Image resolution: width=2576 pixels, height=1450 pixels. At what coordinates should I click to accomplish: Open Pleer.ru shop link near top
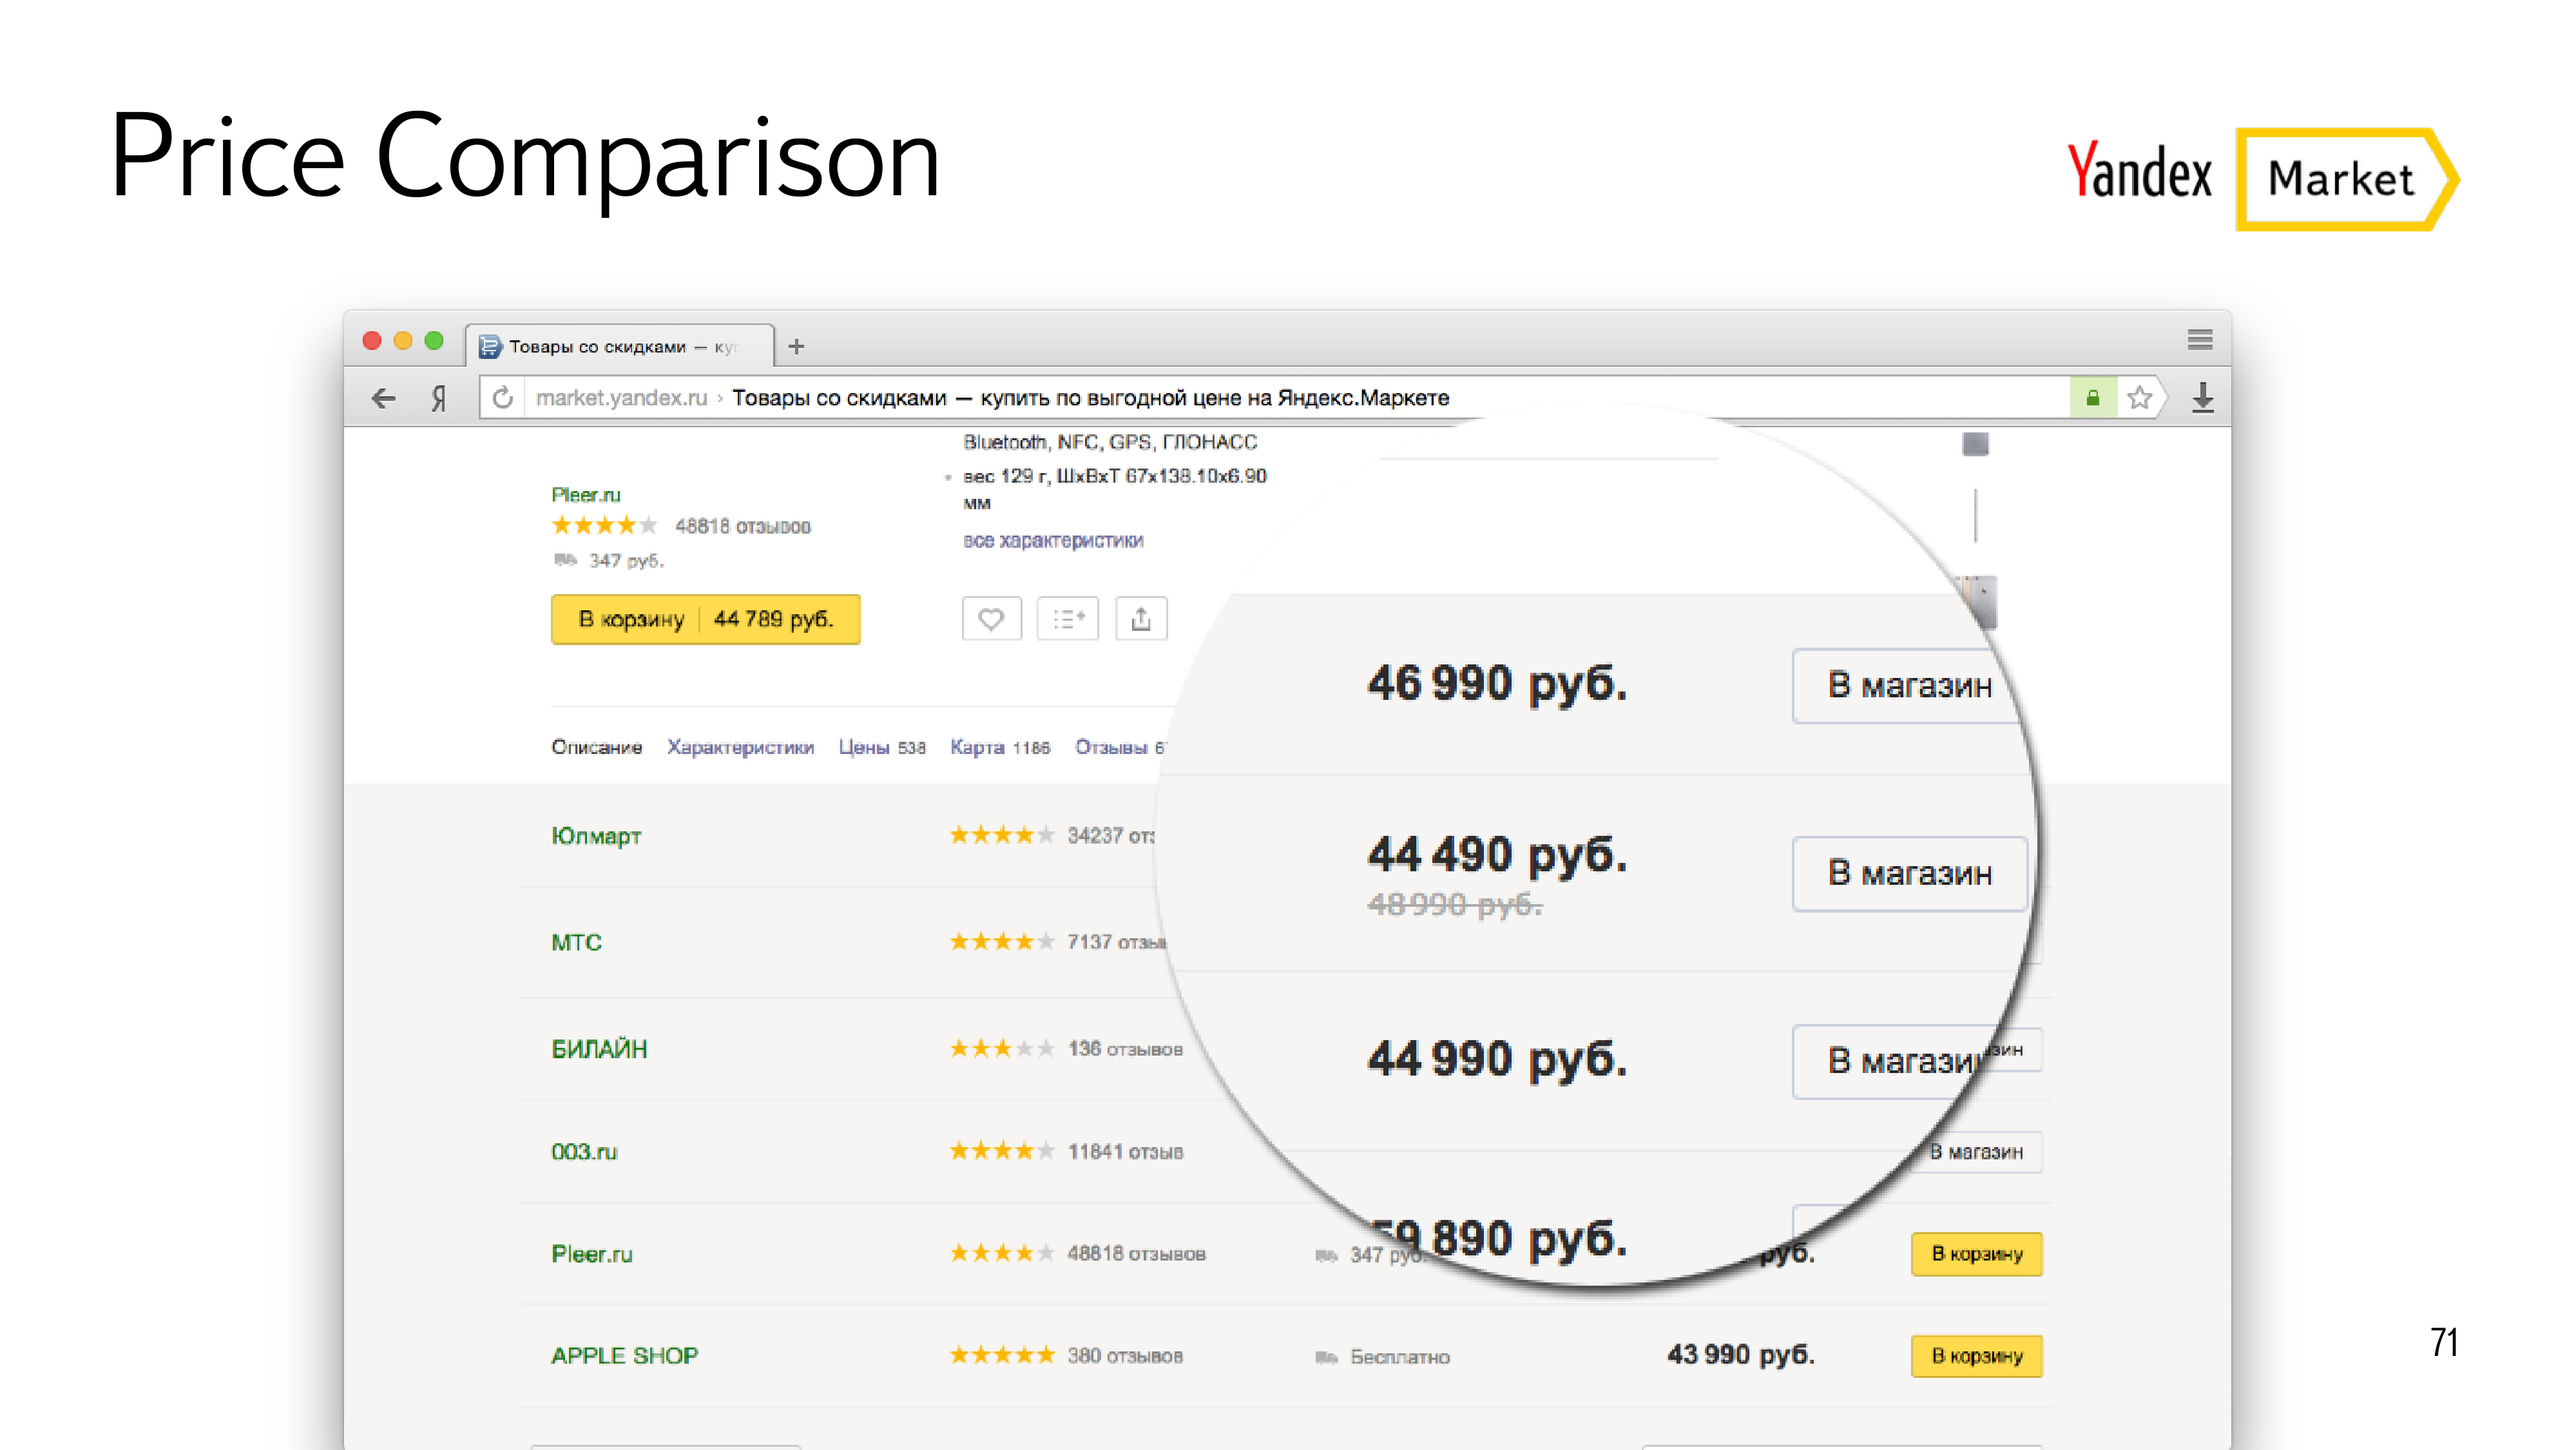coord(585,495)
